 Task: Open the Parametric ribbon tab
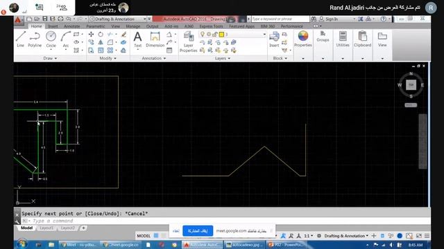click(96, 26)
